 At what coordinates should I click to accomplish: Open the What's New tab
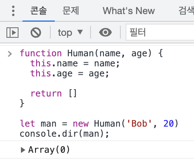click(x=129, y=11)
